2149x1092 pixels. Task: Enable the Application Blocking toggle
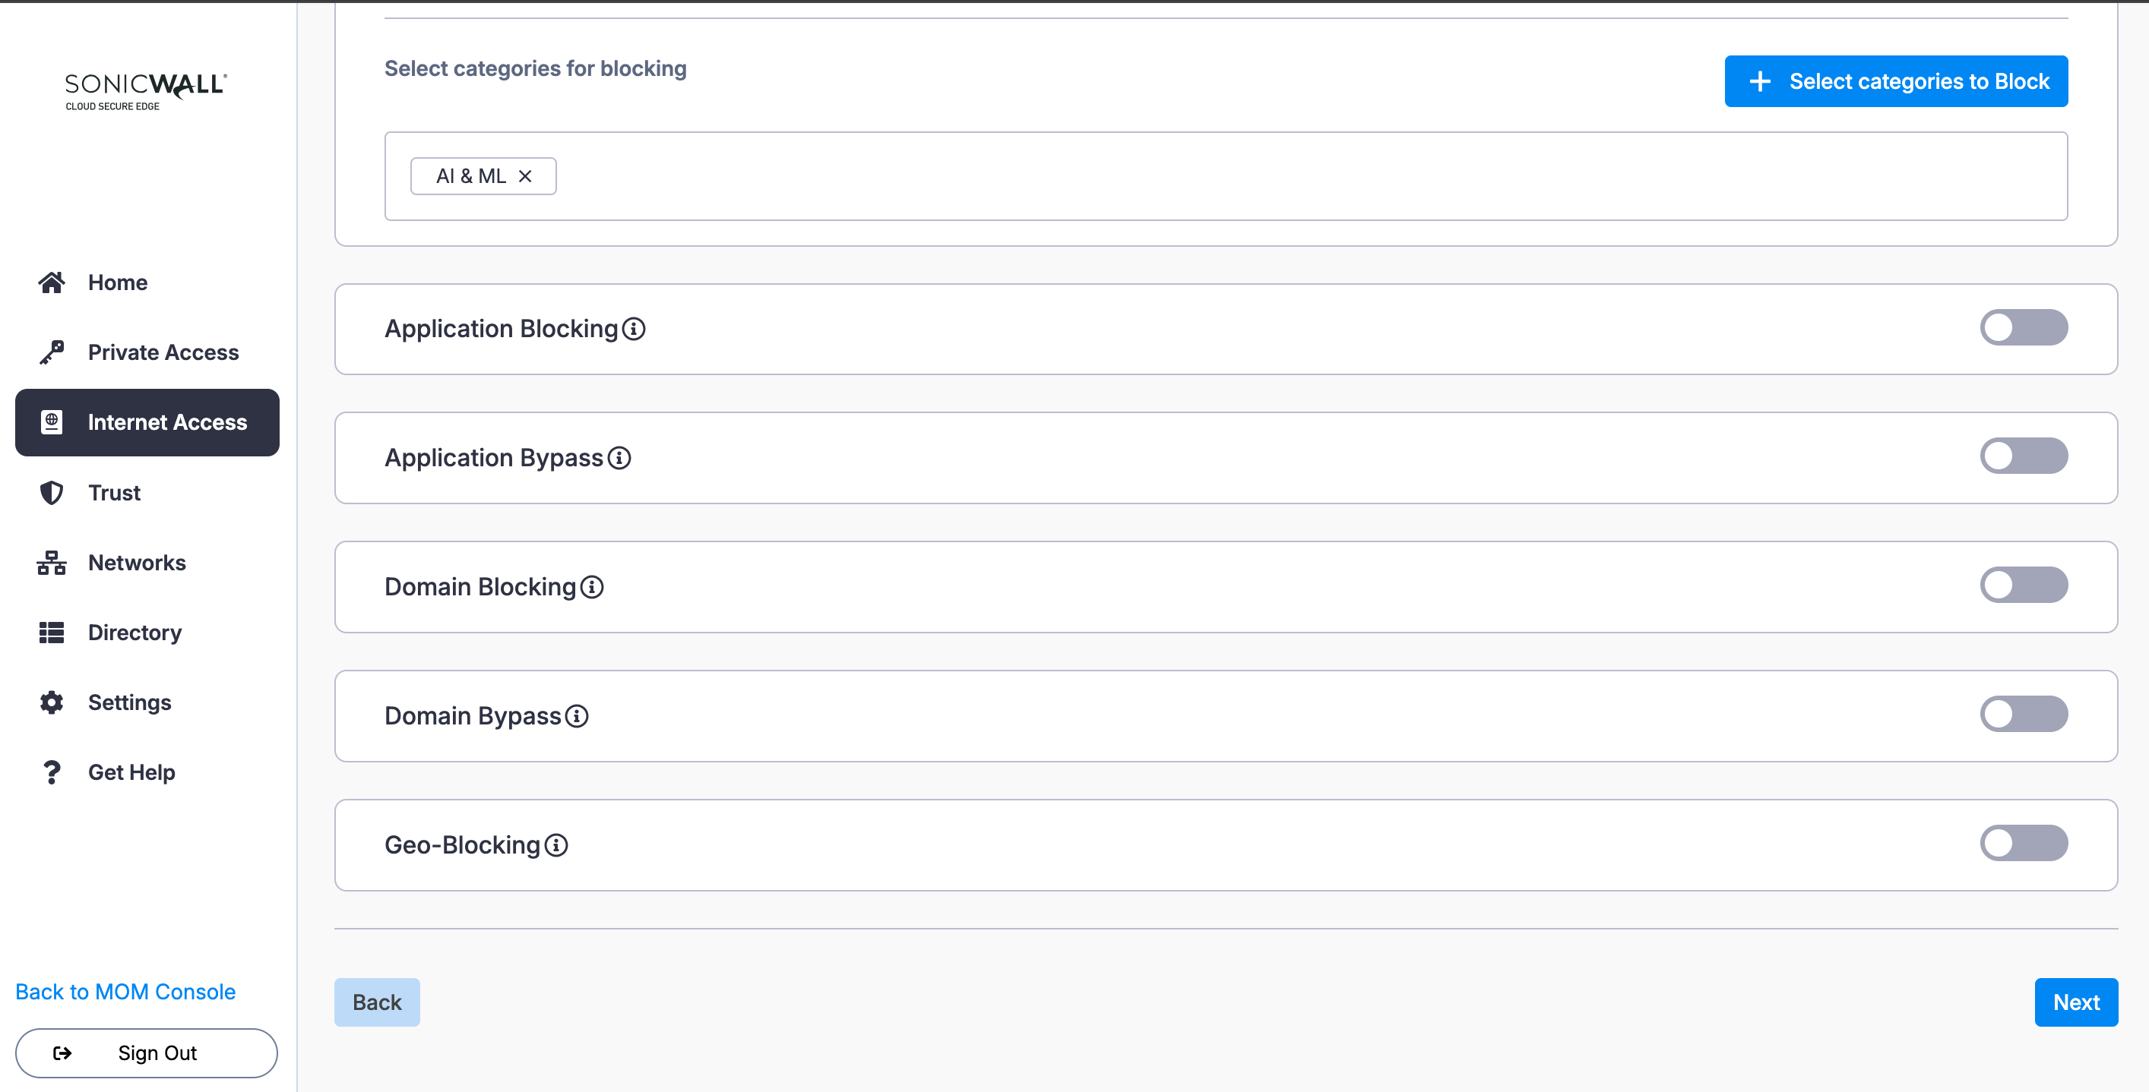point(2023,327)
